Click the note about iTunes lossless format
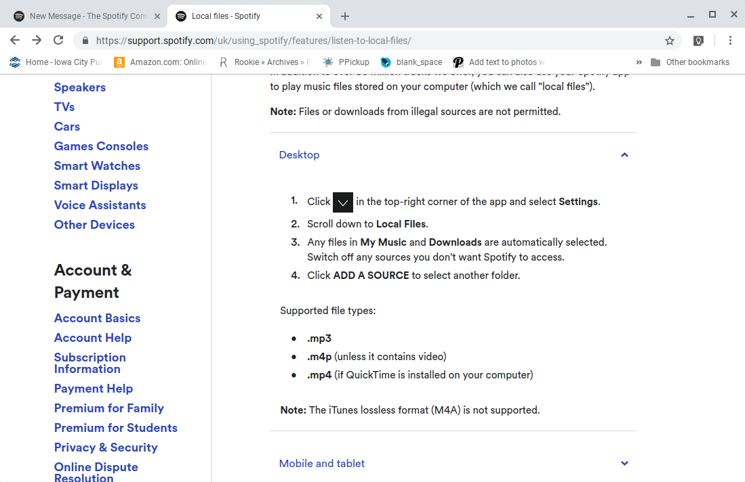745x482 pixels. point(410,410)
